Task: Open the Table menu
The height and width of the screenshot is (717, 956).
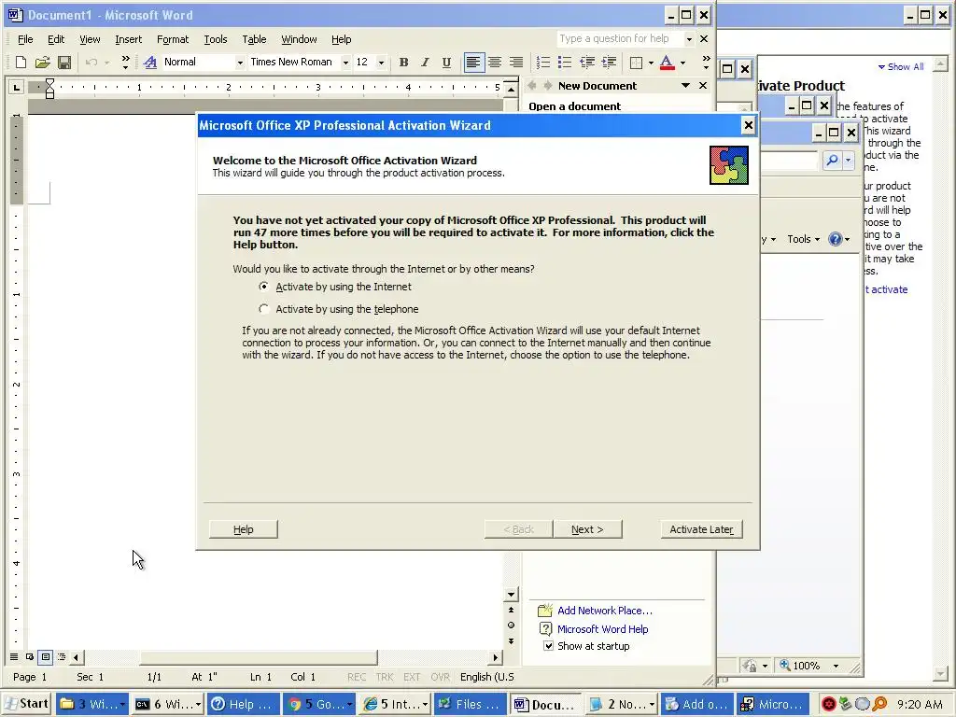Action: [254, 39]
